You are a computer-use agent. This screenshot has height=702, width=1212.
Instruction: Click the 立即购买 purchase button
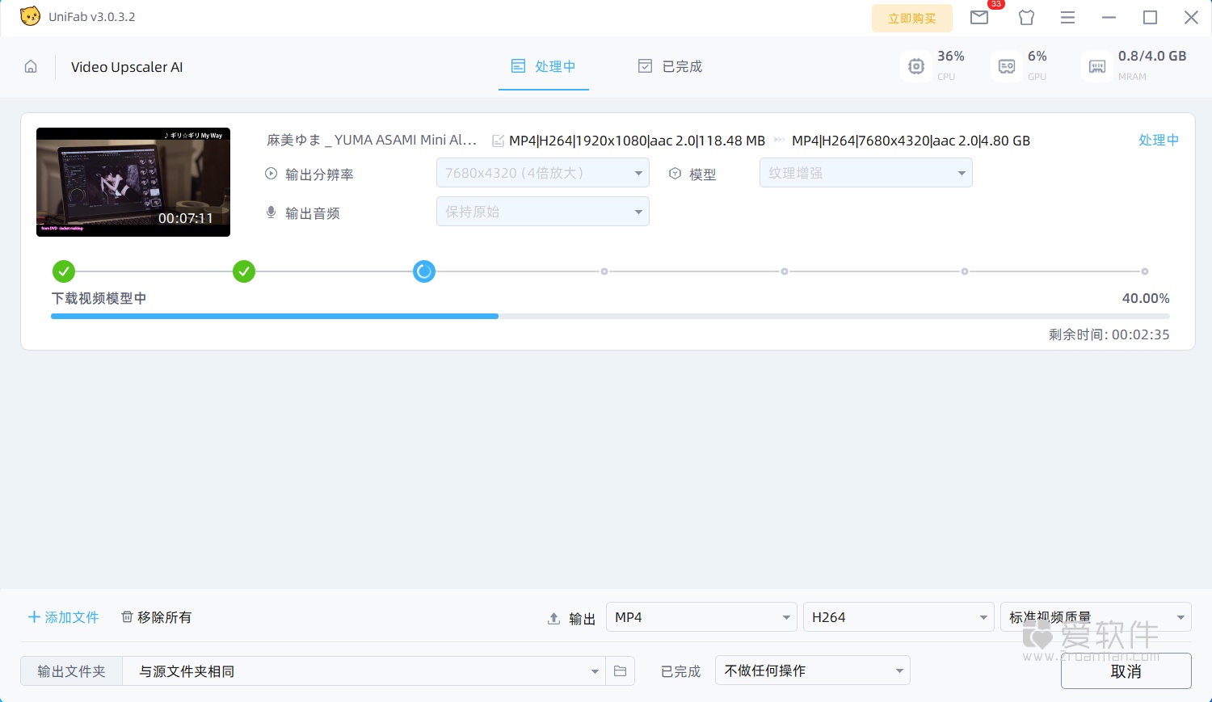point(911,17)
